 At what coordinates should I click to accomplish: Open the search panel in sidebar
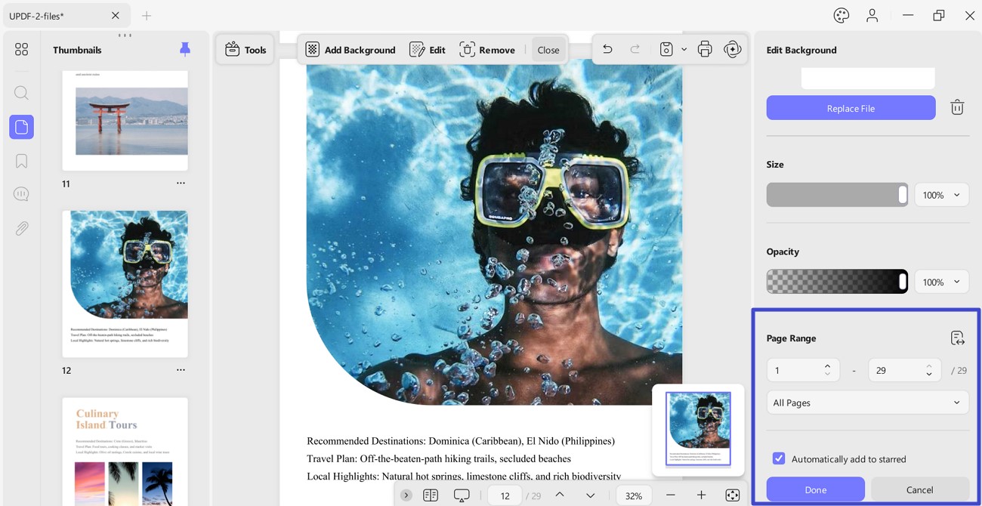coord(21,93)
